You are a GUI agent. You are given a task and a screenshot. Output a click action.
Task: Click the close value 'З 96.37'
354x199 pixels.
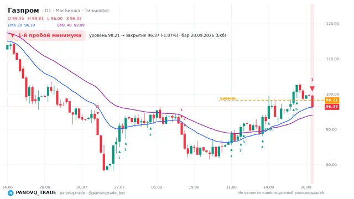(x=74, y=18)
